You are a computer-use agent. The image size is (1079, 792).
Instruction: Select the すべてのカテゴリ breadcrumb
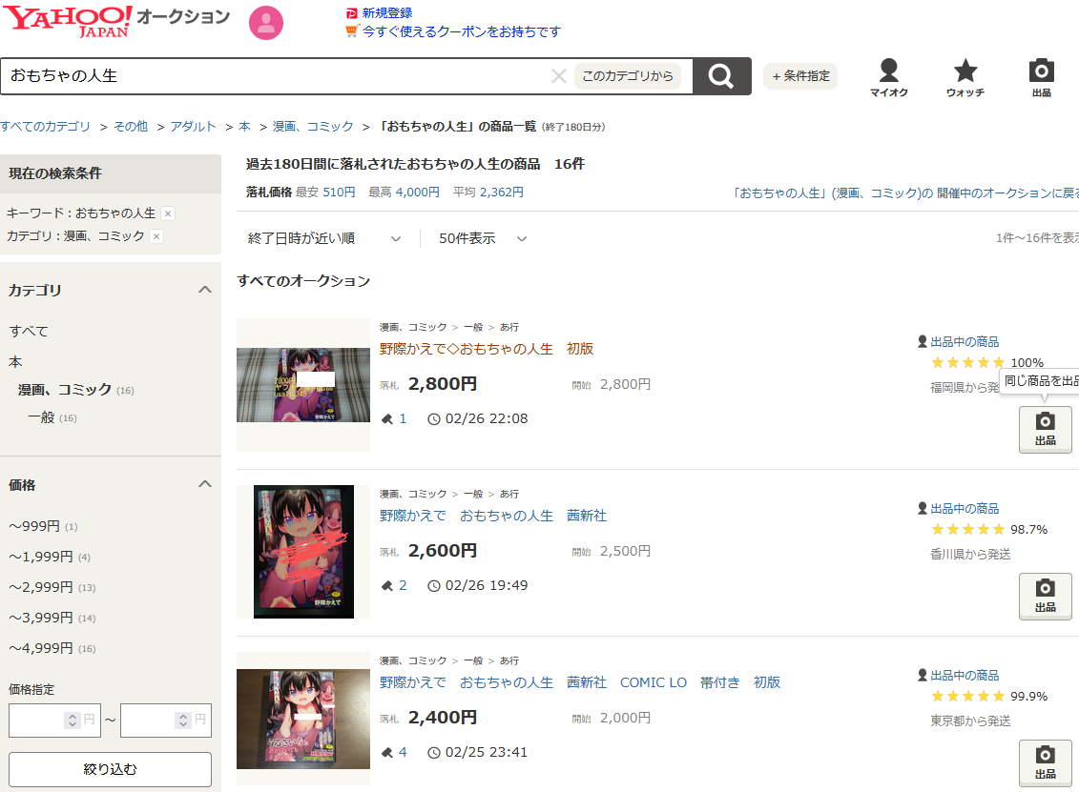pyautogui.click(x=46, y=126)
